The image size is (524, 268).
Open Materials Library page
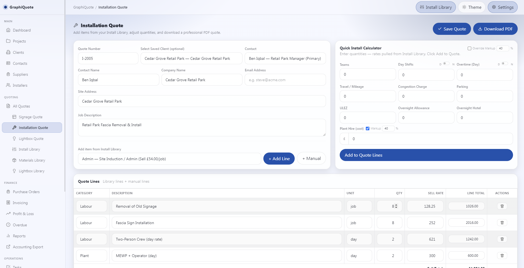click(x=32, y=160)
